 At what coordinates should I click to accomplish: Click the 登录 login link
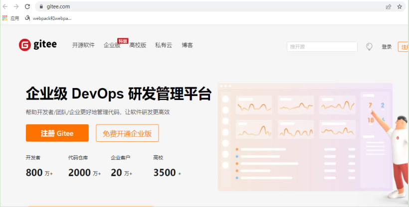pos(387,47)
